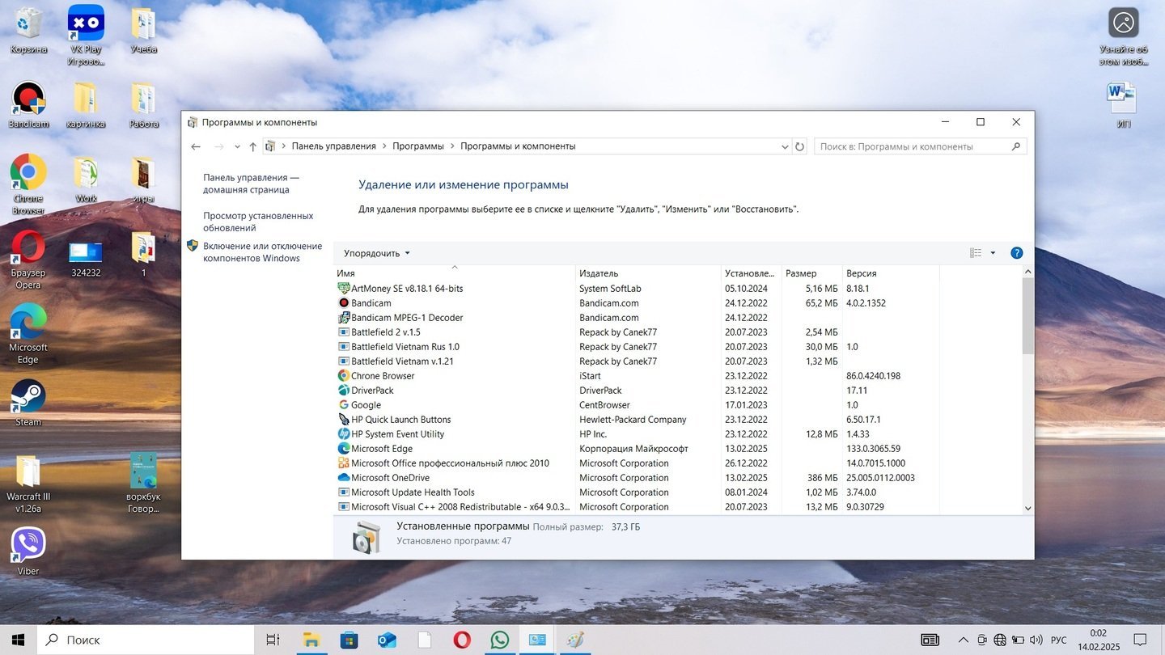
Task: Open the Bandicam desktop shortcut
Action: [x=28, y=105]
